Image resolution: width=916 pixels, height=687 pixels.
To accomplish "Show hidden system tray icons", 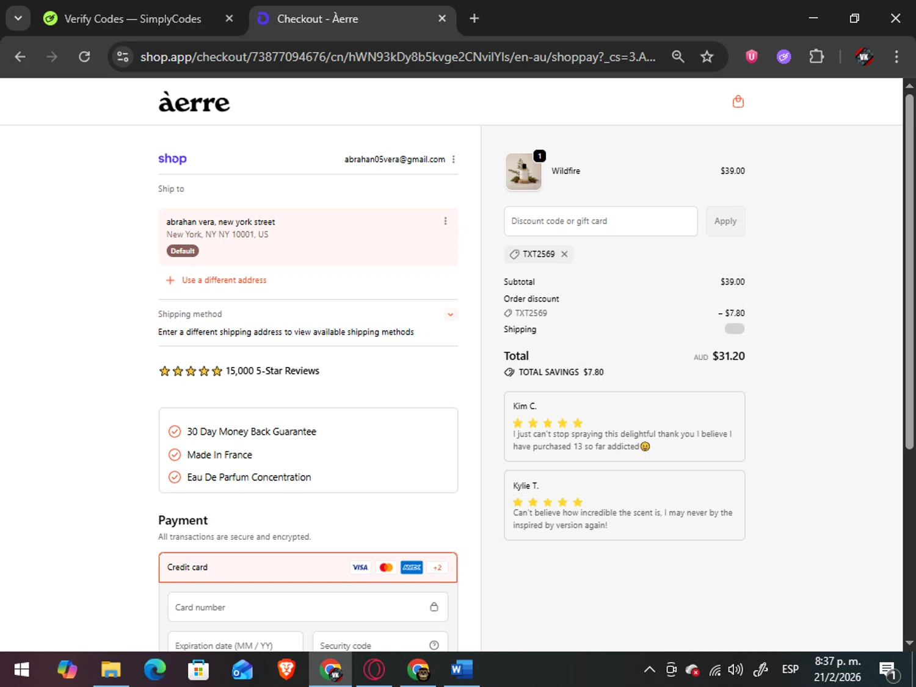I will tap(650, 670).
